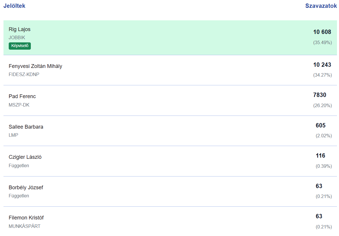Click the 2.02% vote percentage

[324, 136]
